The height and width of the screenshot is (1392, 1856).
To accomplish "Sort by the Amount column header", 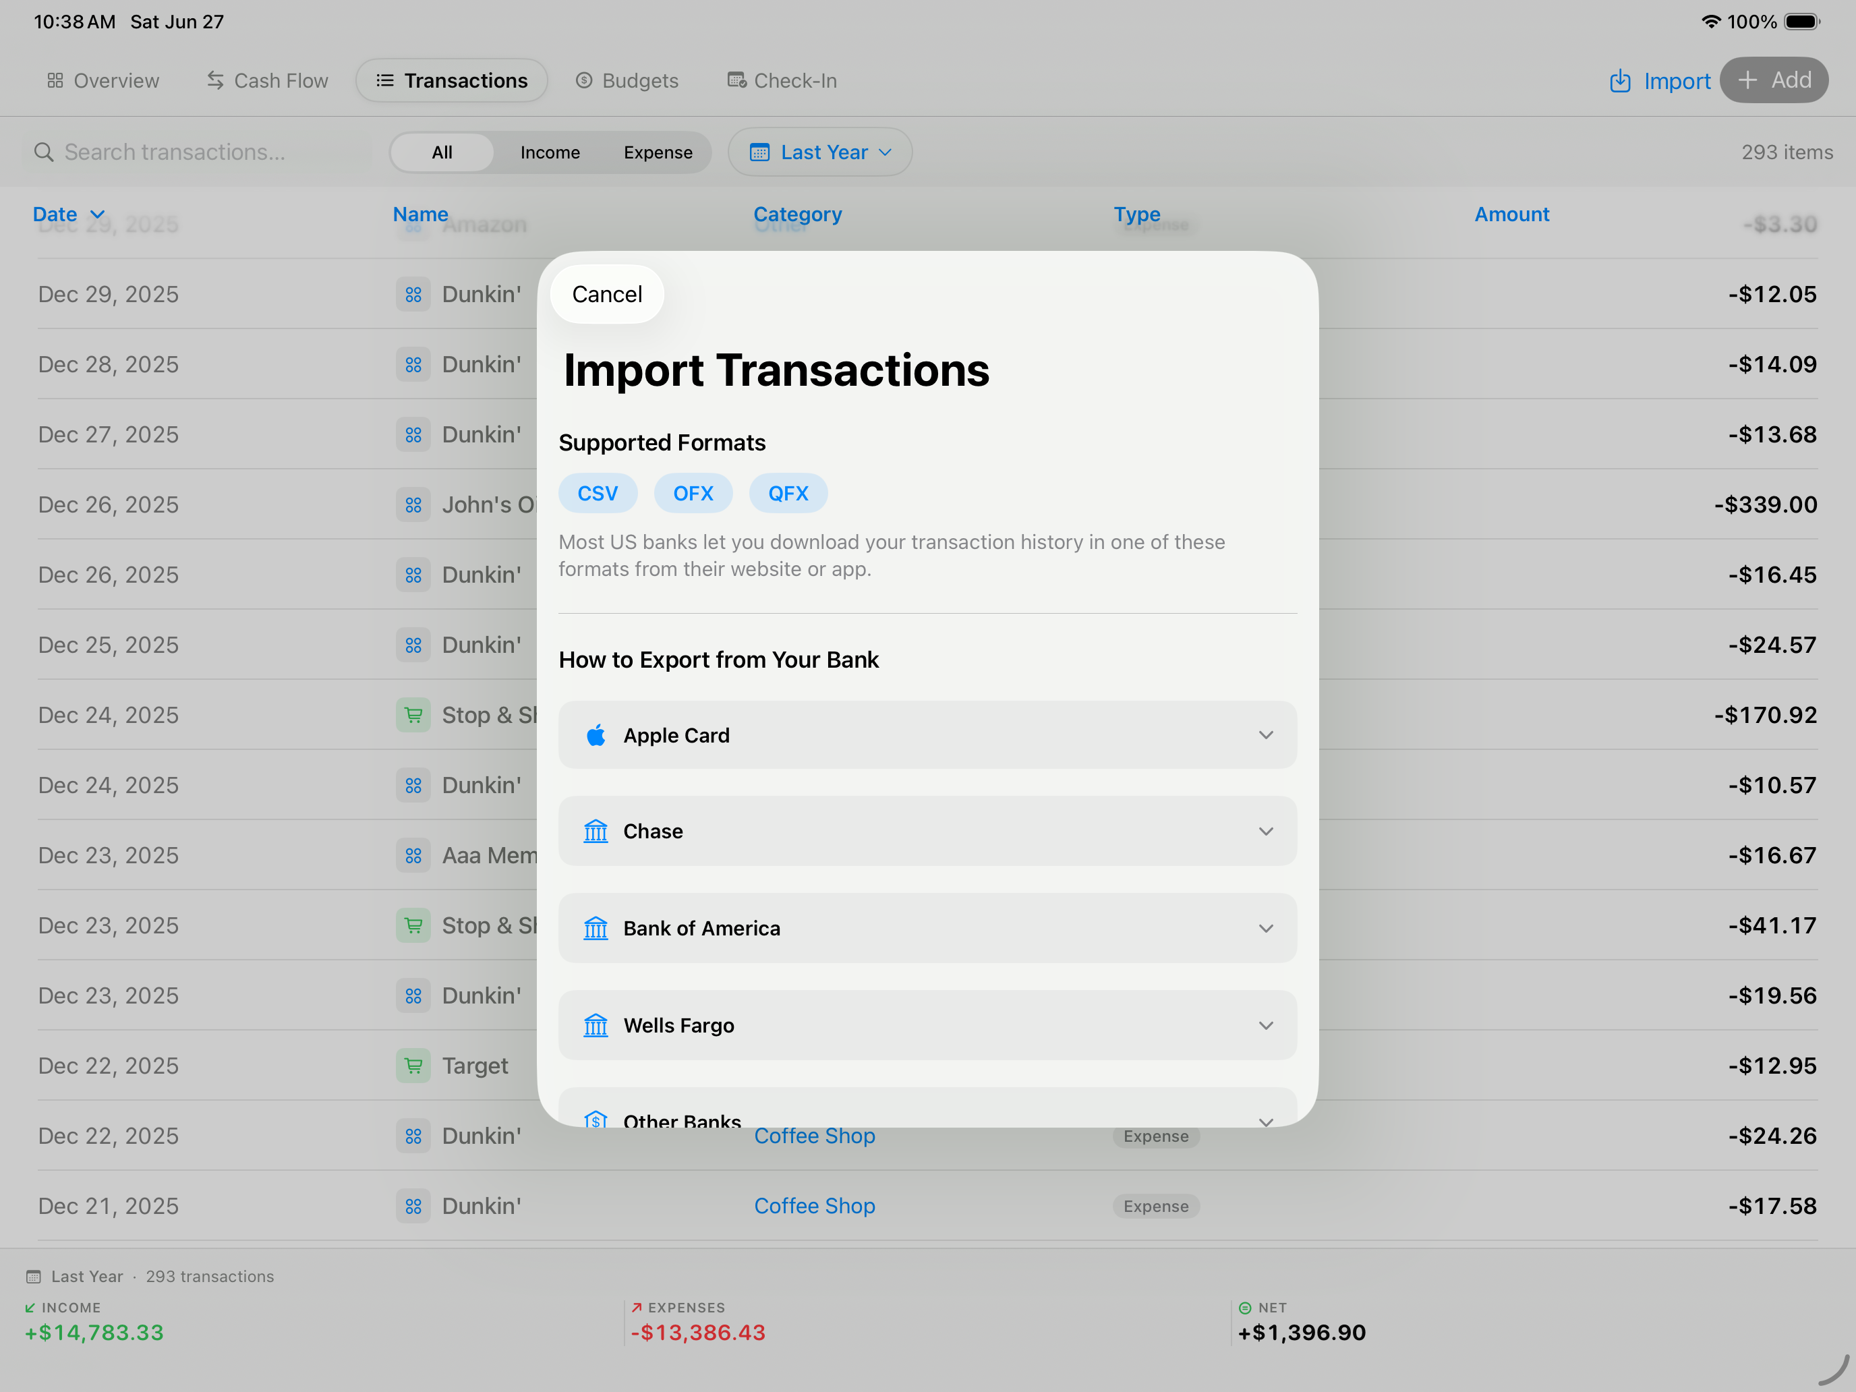I will tap(1512, 214).
